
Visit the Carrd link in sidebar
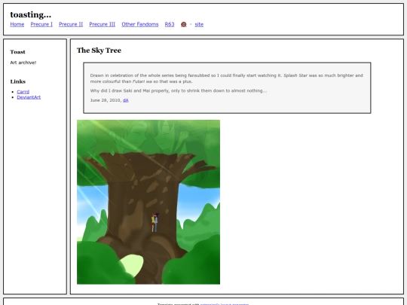point(23,92)
